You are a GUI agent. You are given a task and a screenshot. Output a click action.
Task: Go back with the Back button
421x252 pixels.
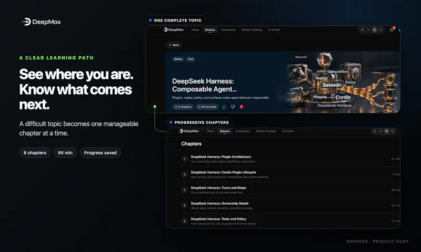point(174,45)
